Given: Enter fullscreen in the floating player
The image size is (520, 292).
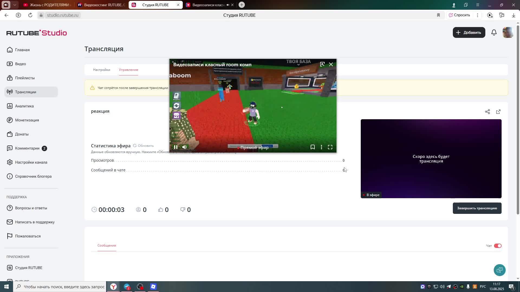Looking at the screenshot, I should click(330, 147).
